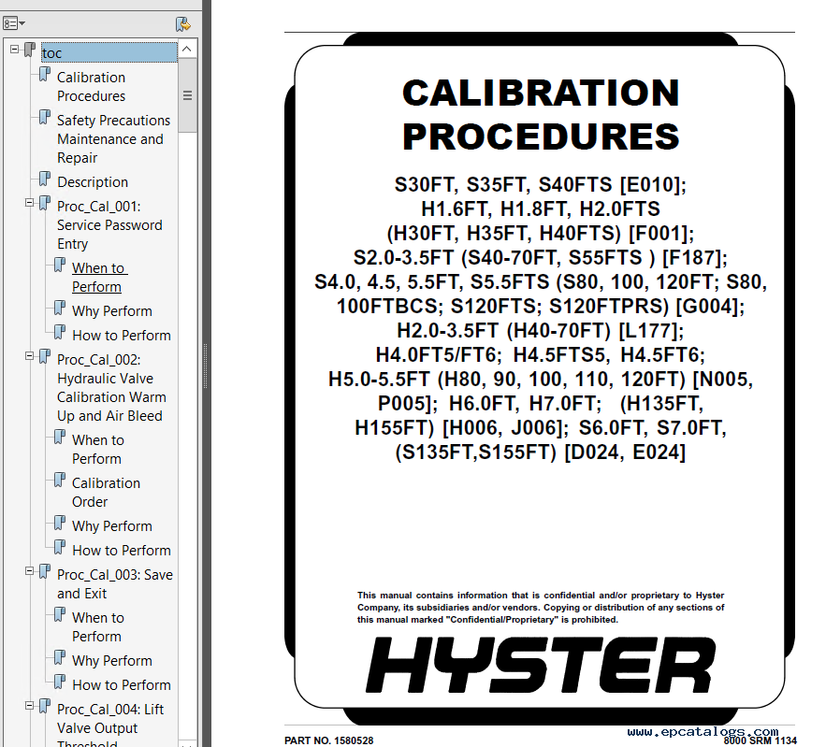Click the Proc_Cal_002 bookmark icon
826x747 pixels.
(x=45, y=356)
